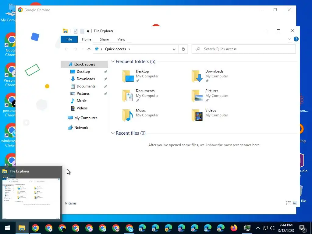The image size is (312, 234).
Task: Switch to Details view in status bar
Action: 288,203
